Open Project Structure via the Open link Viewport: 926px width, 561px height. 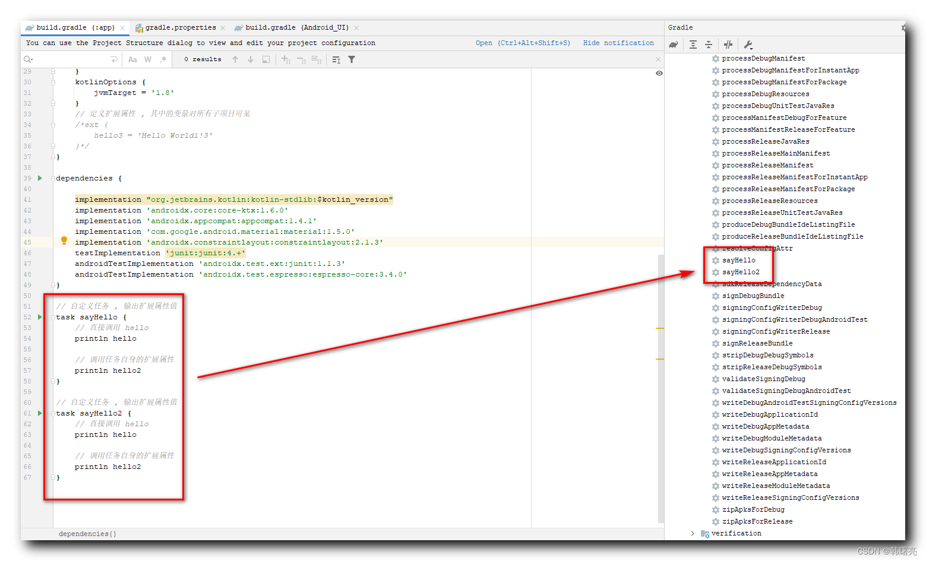click(x=523, y=43)
